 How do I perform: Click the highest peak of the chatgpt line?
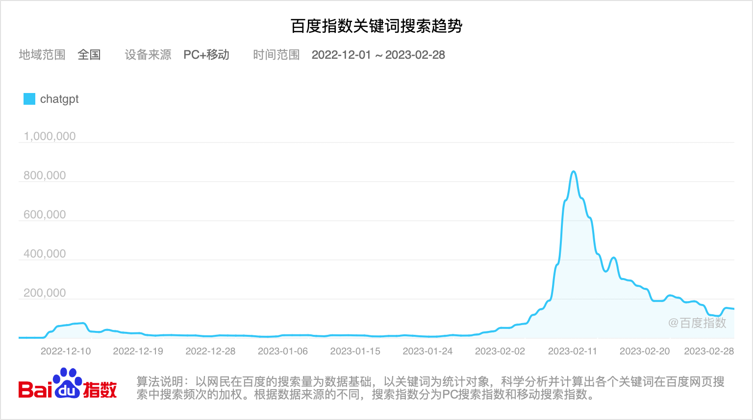pos(574,172)
